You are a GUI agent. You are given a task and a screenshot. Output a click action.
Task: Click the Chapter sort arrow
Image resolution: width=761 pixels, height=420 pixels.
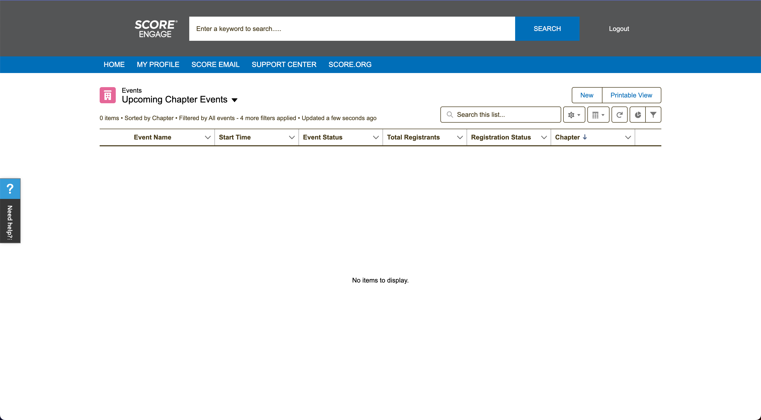coord(585,137)
